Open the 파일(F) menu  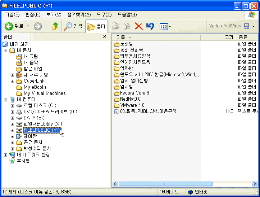12,15
